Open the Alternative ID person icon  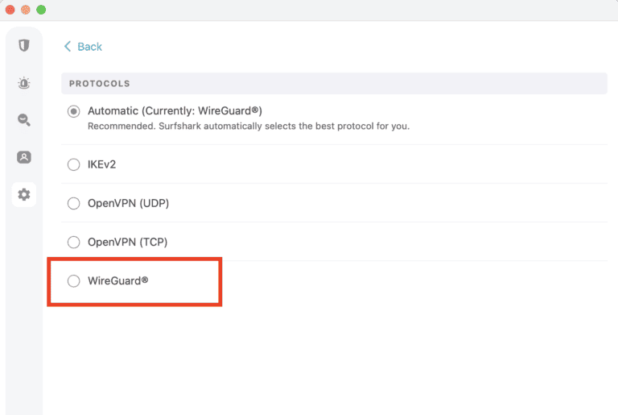pos(24,157)
